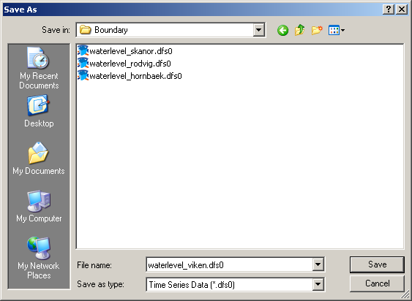Expand the Save as type dropdown
The width and height of the screenshot is (412, 301).
[318, 284]
